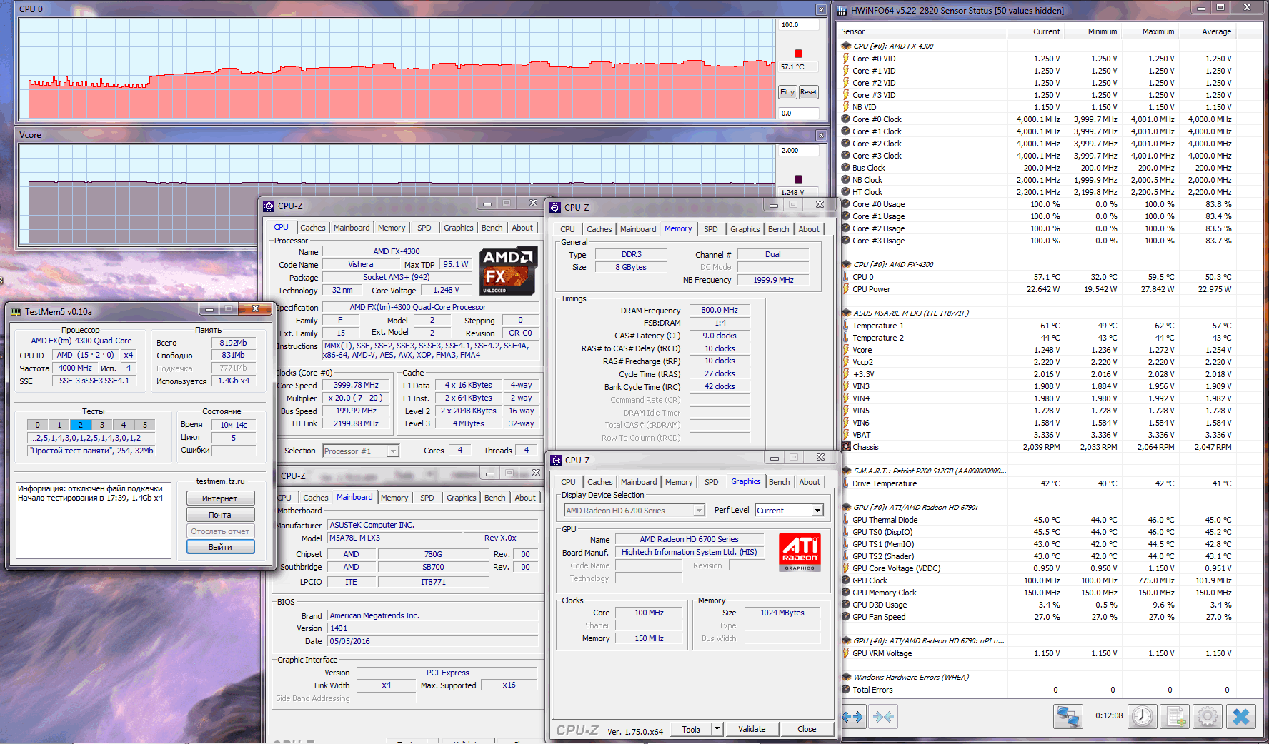
Task: Open SPD tab in CPU-Z Memory window
Action: pos(710,229)
